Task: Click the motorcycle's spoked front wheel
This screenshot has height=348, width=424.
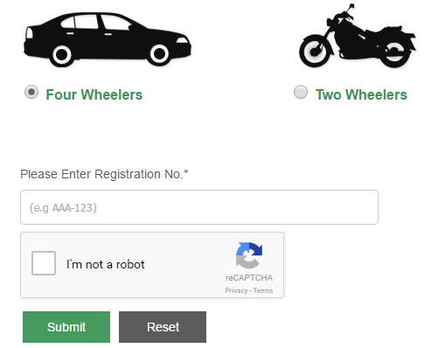Action: [315, 52]
